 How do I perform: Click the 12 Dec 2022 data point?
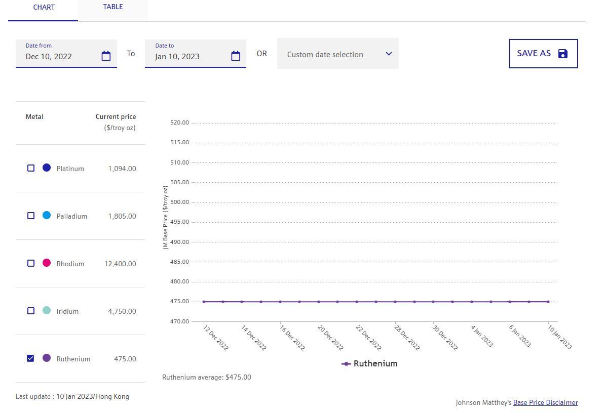(204, 302)
